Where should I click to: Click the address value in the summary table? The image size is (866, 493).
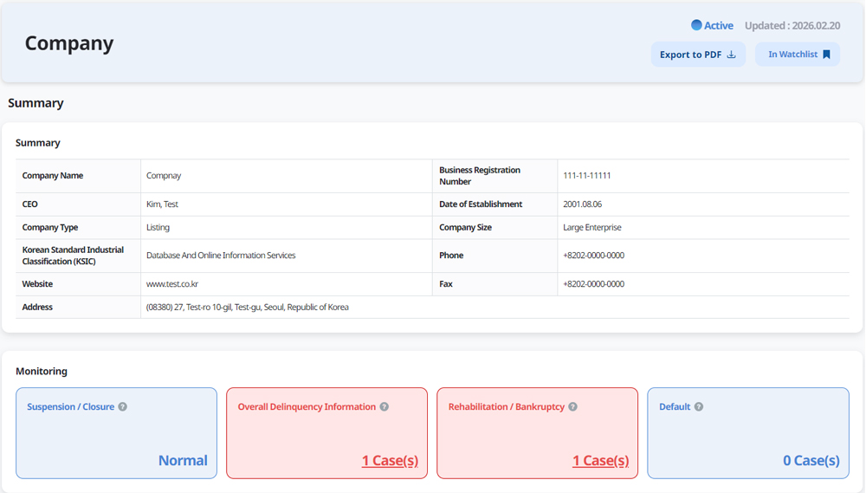pyautogui.click(x=248, y=308)
